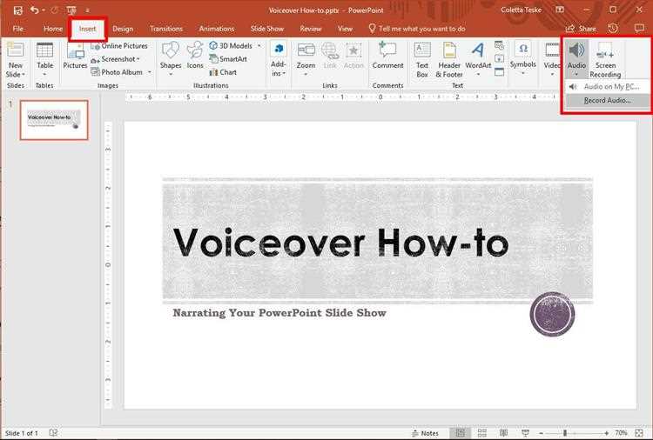Insert an Action
Image resolution: width=653 pixels, height=440 pixels.
353,57
